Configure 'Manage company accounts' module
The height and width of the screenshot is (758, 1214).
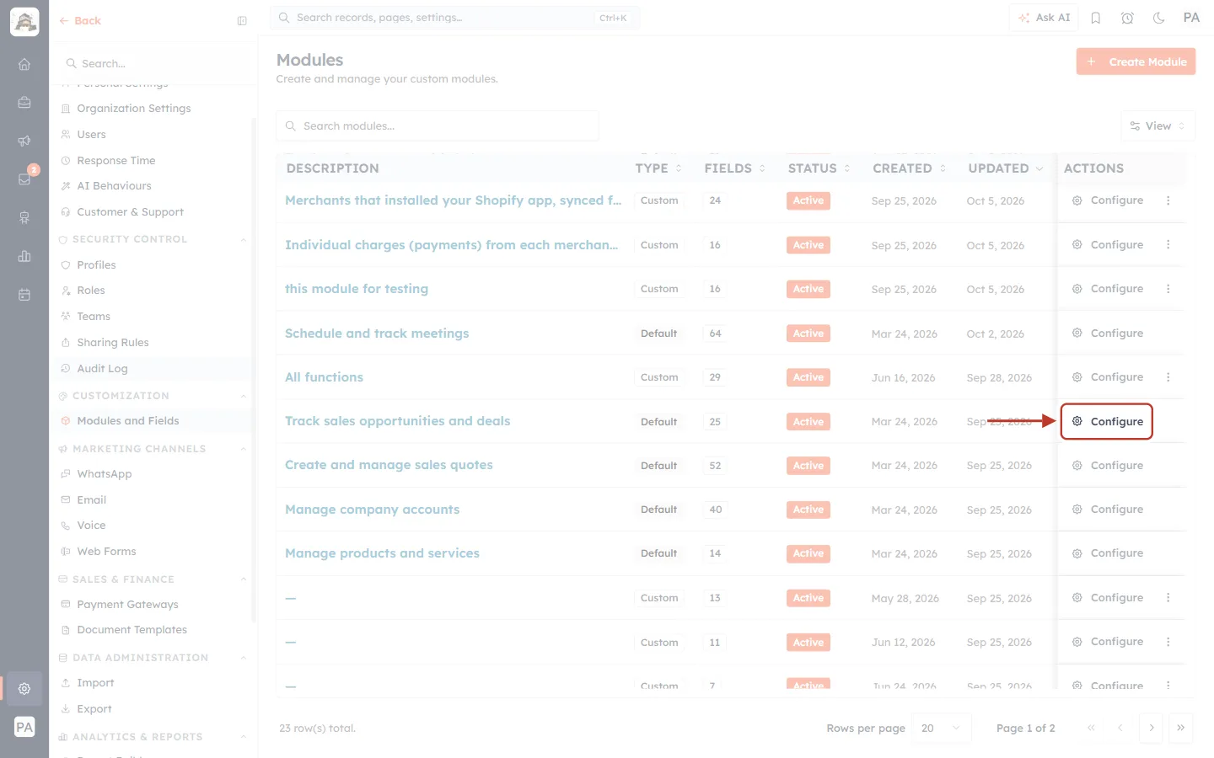coord(1108,510)
